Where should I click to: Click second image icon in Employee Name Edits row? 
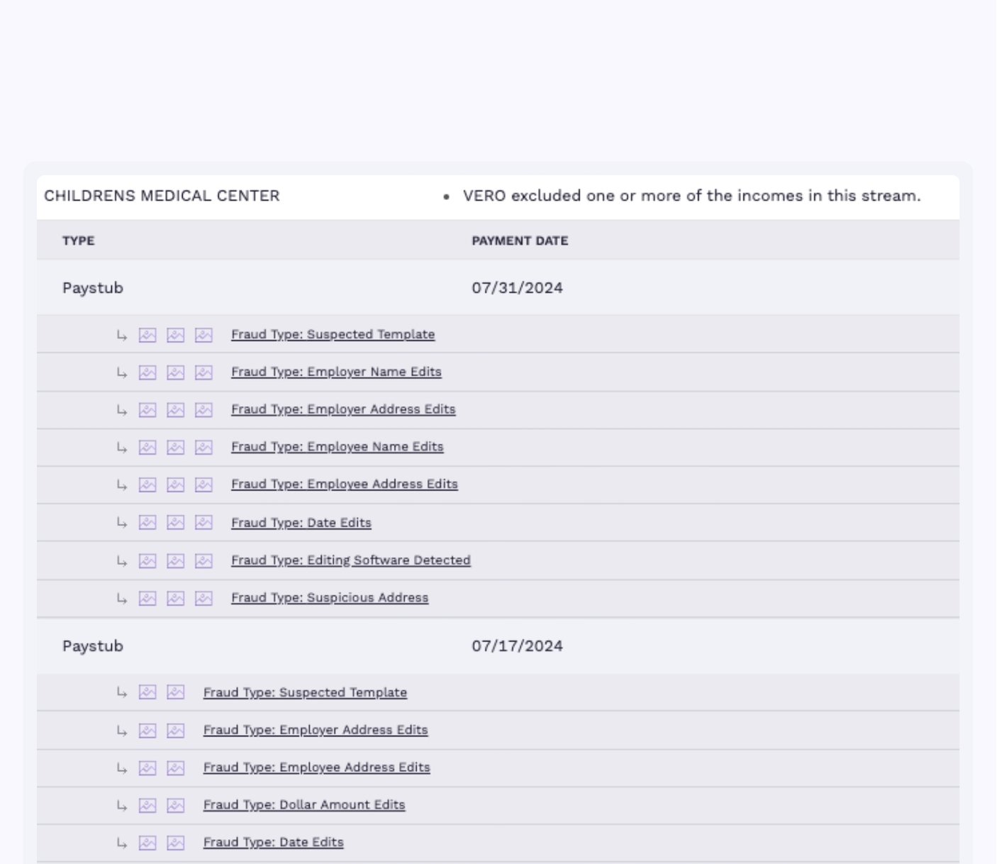coord(175,447)
